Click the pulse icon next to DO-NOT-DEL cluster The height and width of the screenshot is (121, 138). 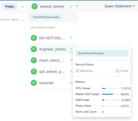[71, 38]
